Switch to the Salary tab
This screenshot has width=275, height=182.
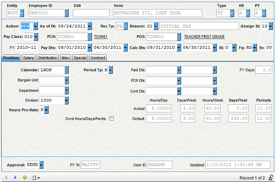click(x=28, y=58)
